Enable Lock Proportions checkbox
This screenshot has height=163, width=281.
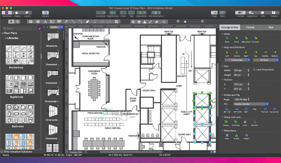pyautogui.click(x=254, y=70)
